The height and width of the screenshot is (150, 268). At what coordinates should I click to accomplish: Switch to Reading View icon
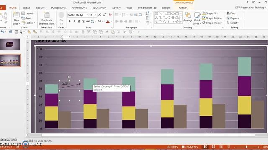tap(221, 147)
